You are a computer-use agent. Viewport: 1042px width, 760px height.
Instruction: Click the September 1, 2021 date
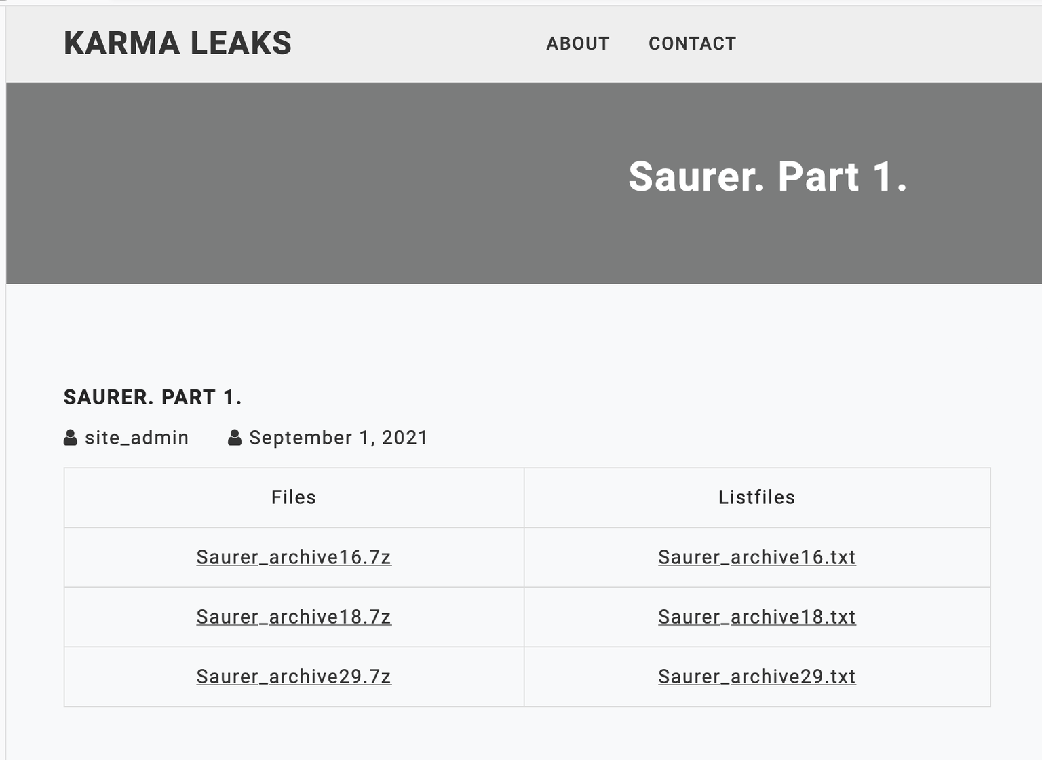[339, 438]
